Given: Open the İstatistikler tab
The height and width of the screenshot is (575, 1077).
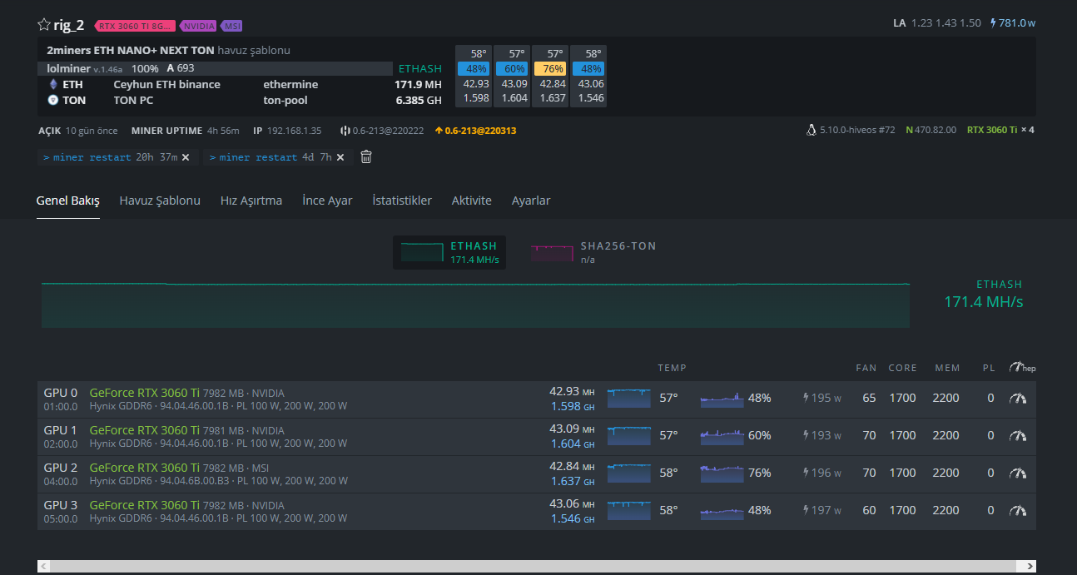Looking at the screenshot, I should (402, 201).
